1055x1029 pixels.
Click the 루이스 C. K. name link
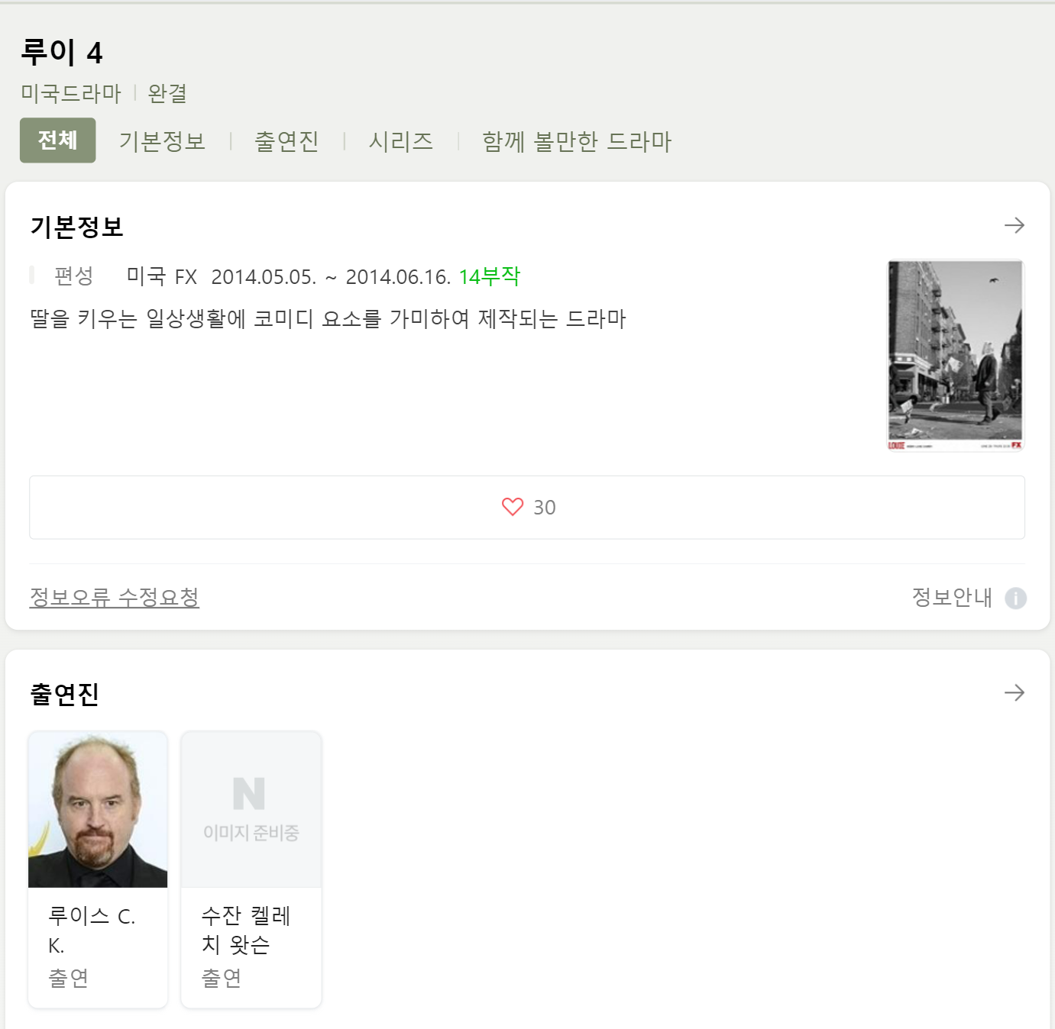92,930
